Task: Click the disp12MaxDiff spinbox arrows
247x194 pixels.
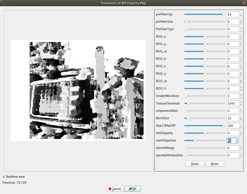Action: 241,126
